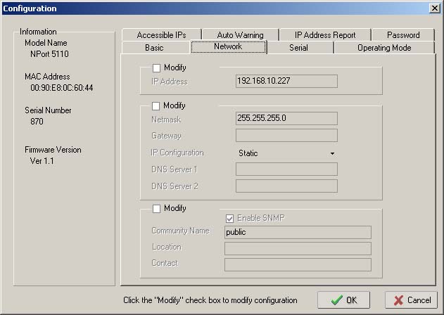
Task: Select the Basic tab
Action: pyautogui.click(x=154, y=48)
